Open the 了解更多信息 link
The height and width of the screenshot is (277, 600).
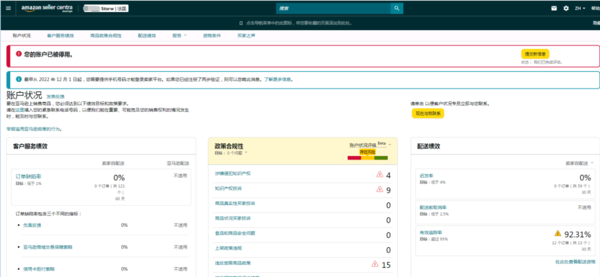[x=278, y=80]
